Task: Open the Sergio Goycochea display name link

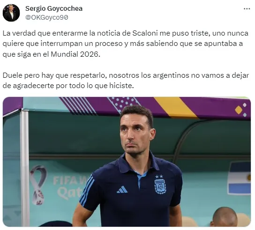Action: (54, 8)
